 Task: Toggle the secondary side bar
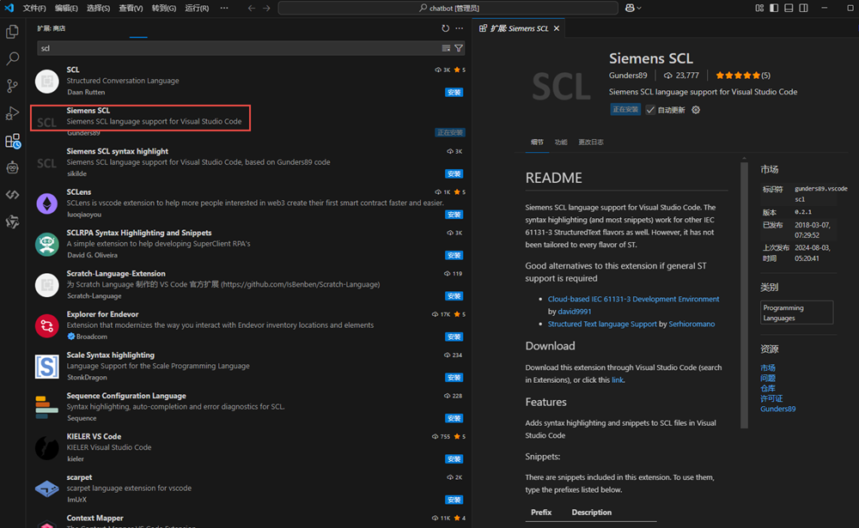pyautogui.click(x=803, y=9)
